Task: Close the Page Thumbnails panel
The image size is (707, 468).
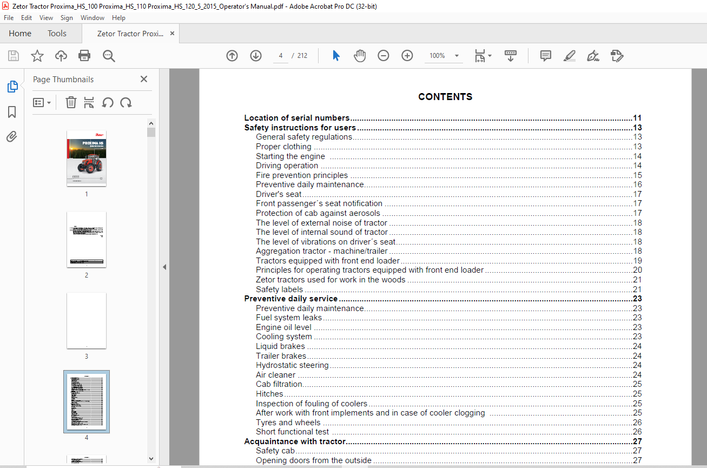Action: click(x=144, y=79)
